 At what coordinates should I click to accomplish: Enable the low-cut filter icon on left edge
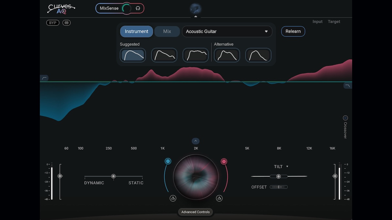point(44,78)
